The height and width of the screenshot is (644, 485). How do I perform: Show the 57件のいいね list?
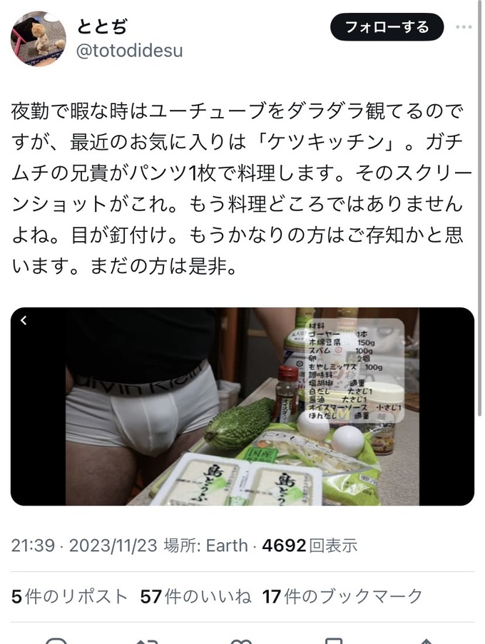coord(195,596)
